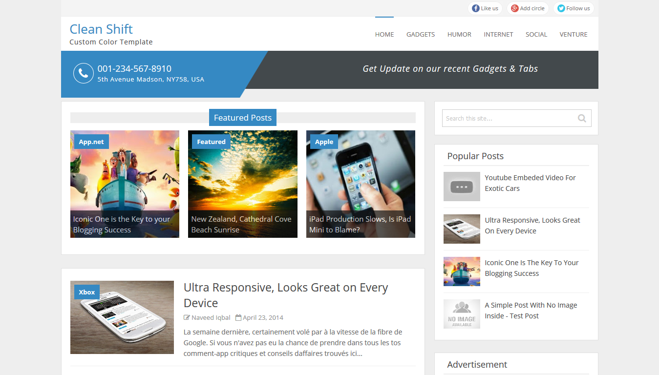Click the Facebook icon in Like us

pyautogui.click(x=475, y=8)
